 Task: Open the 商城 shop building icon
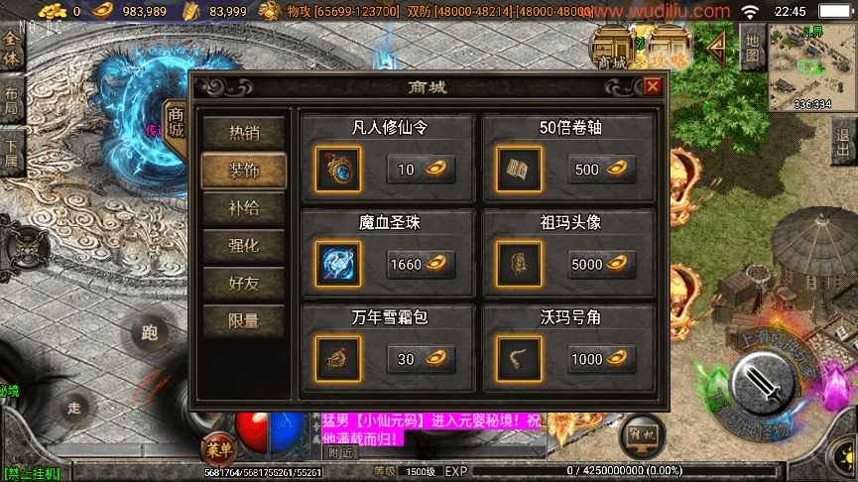tap(613, 47)
